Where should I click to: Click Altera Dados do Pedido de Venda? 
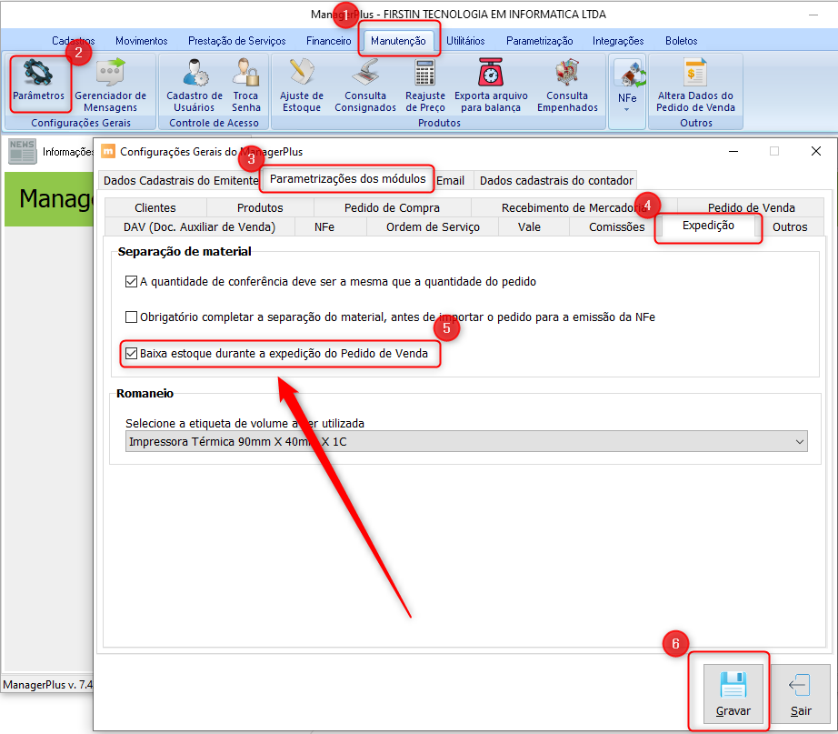(694, 85)
